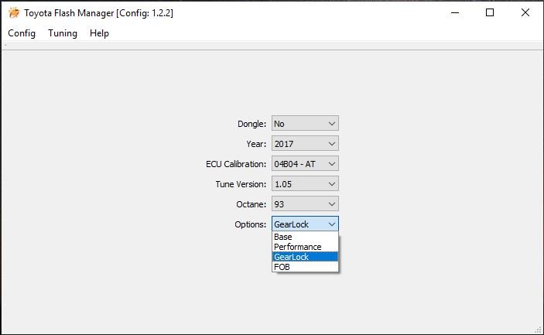
Task: Minimize the Toyota Flash Manager window
Action: [455, 13]
